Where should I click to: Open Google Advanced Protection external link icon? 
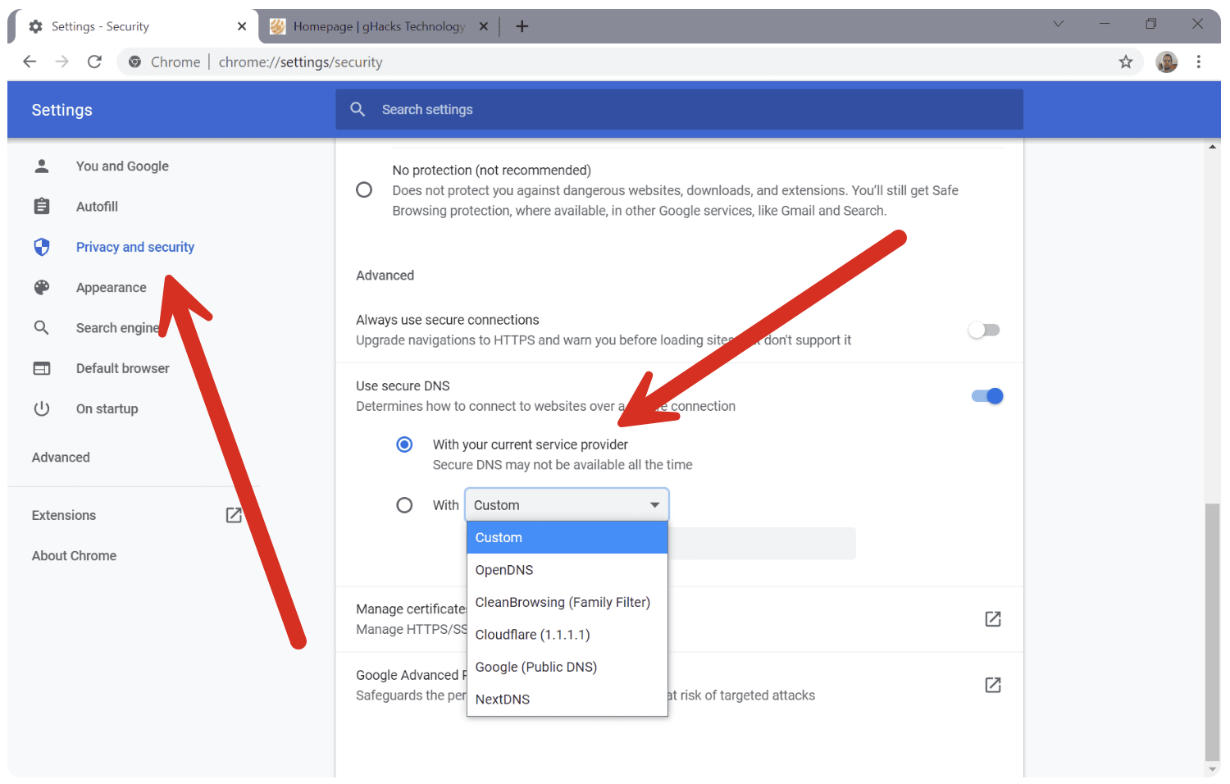(993, 685)
